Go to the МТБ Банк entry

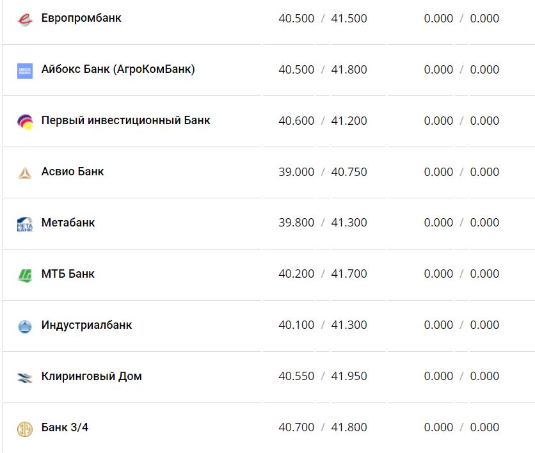click(x=68, y=274)
